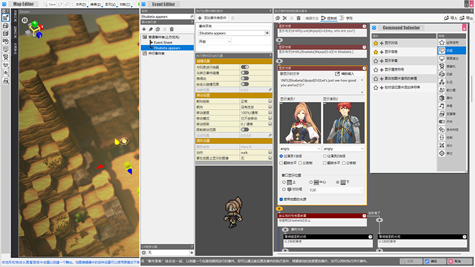Select the 让演员2说话 radio button
This screenshot has height=267, width=475.
pyautogui.click(x=325, y=155)
